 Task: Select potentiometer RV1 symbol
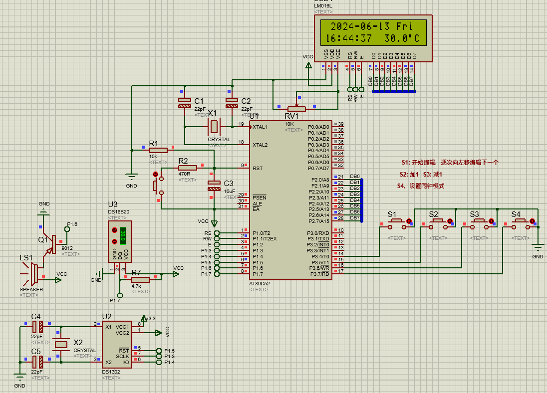pyautogui.click(x=296, y=108)
